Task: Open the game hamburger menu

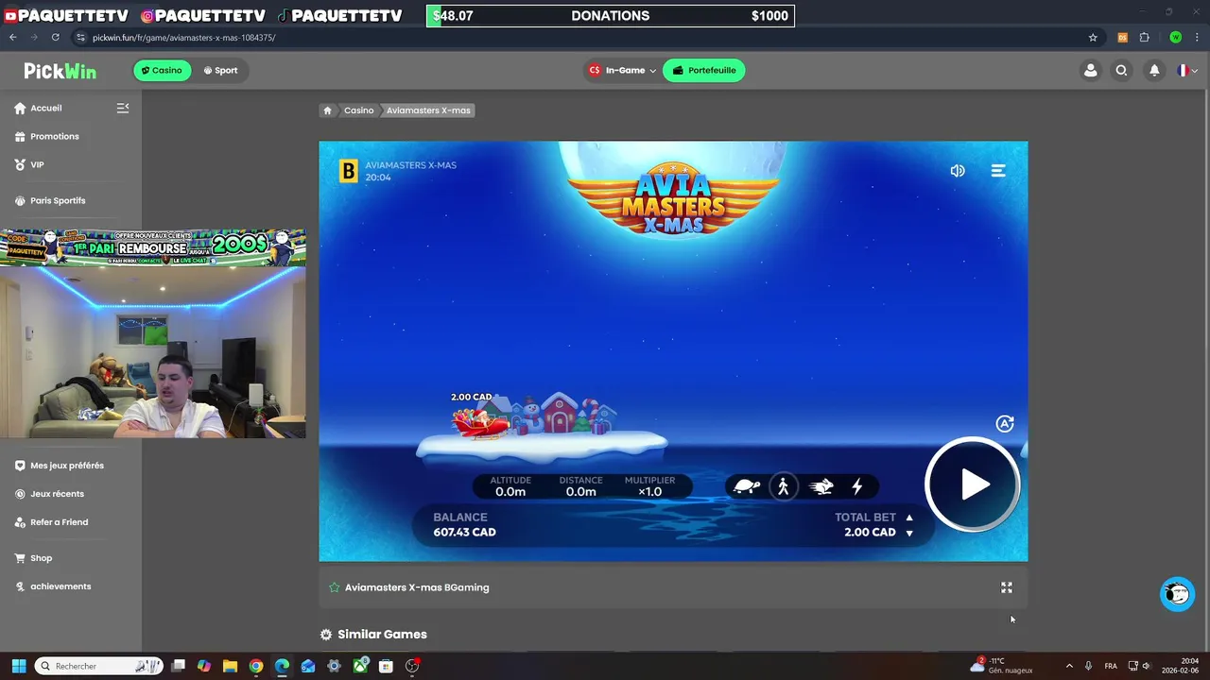Action: coord(998,171)
